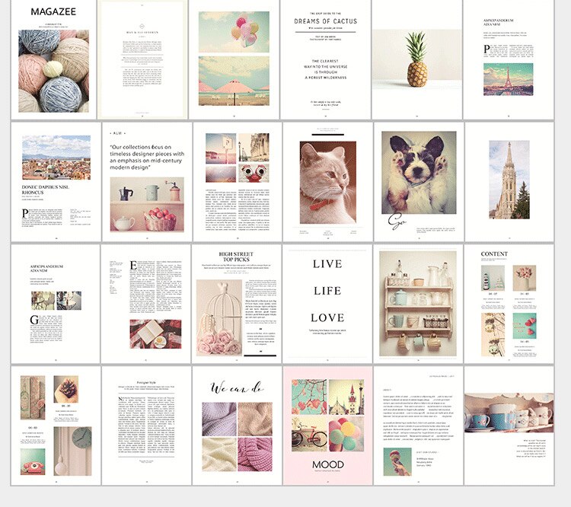Image resolution: width=571 pixels, height=507 pixels.
Task: Click the city skyline photo above Donec Dapibus
Action: point(56,158)
